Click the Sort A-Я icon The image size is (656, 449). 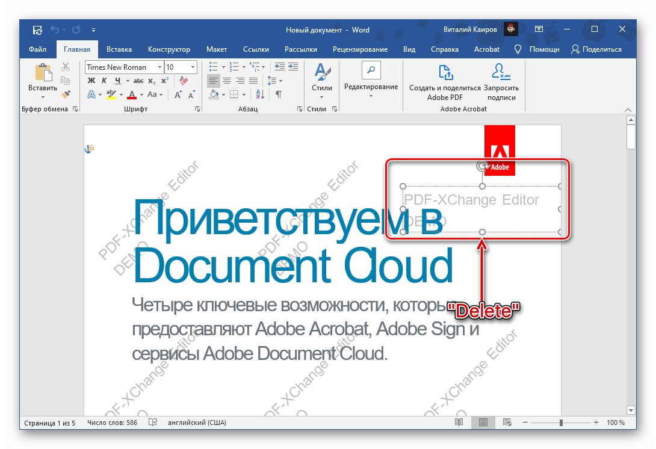pos(260,94)
